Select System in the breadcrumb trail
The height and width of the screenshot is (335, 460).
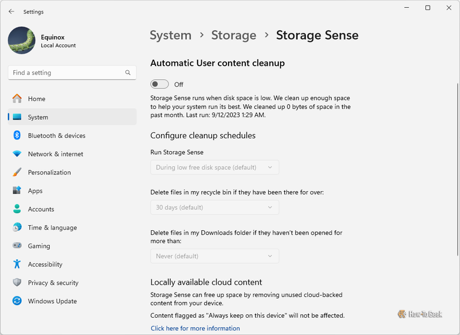click(171, 35)
